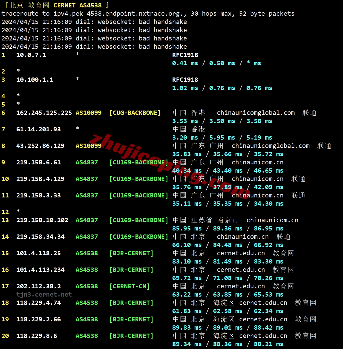Select the IP address 118.229.4.74

click(39, 303)
